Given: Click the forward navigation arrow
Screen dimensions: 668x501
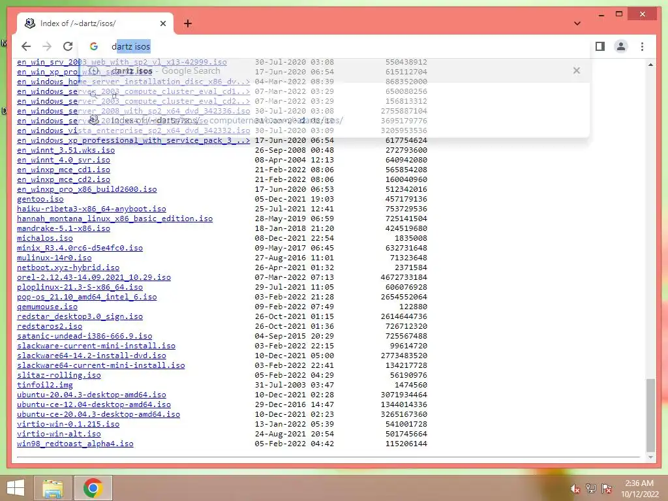Looking at the screenshot, I should [x=47, y=46].
